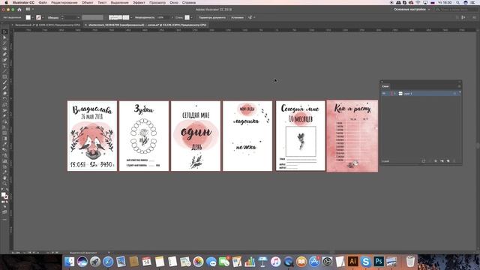Select the Lasso tool
480x270 pixels.
pos(4,49)
